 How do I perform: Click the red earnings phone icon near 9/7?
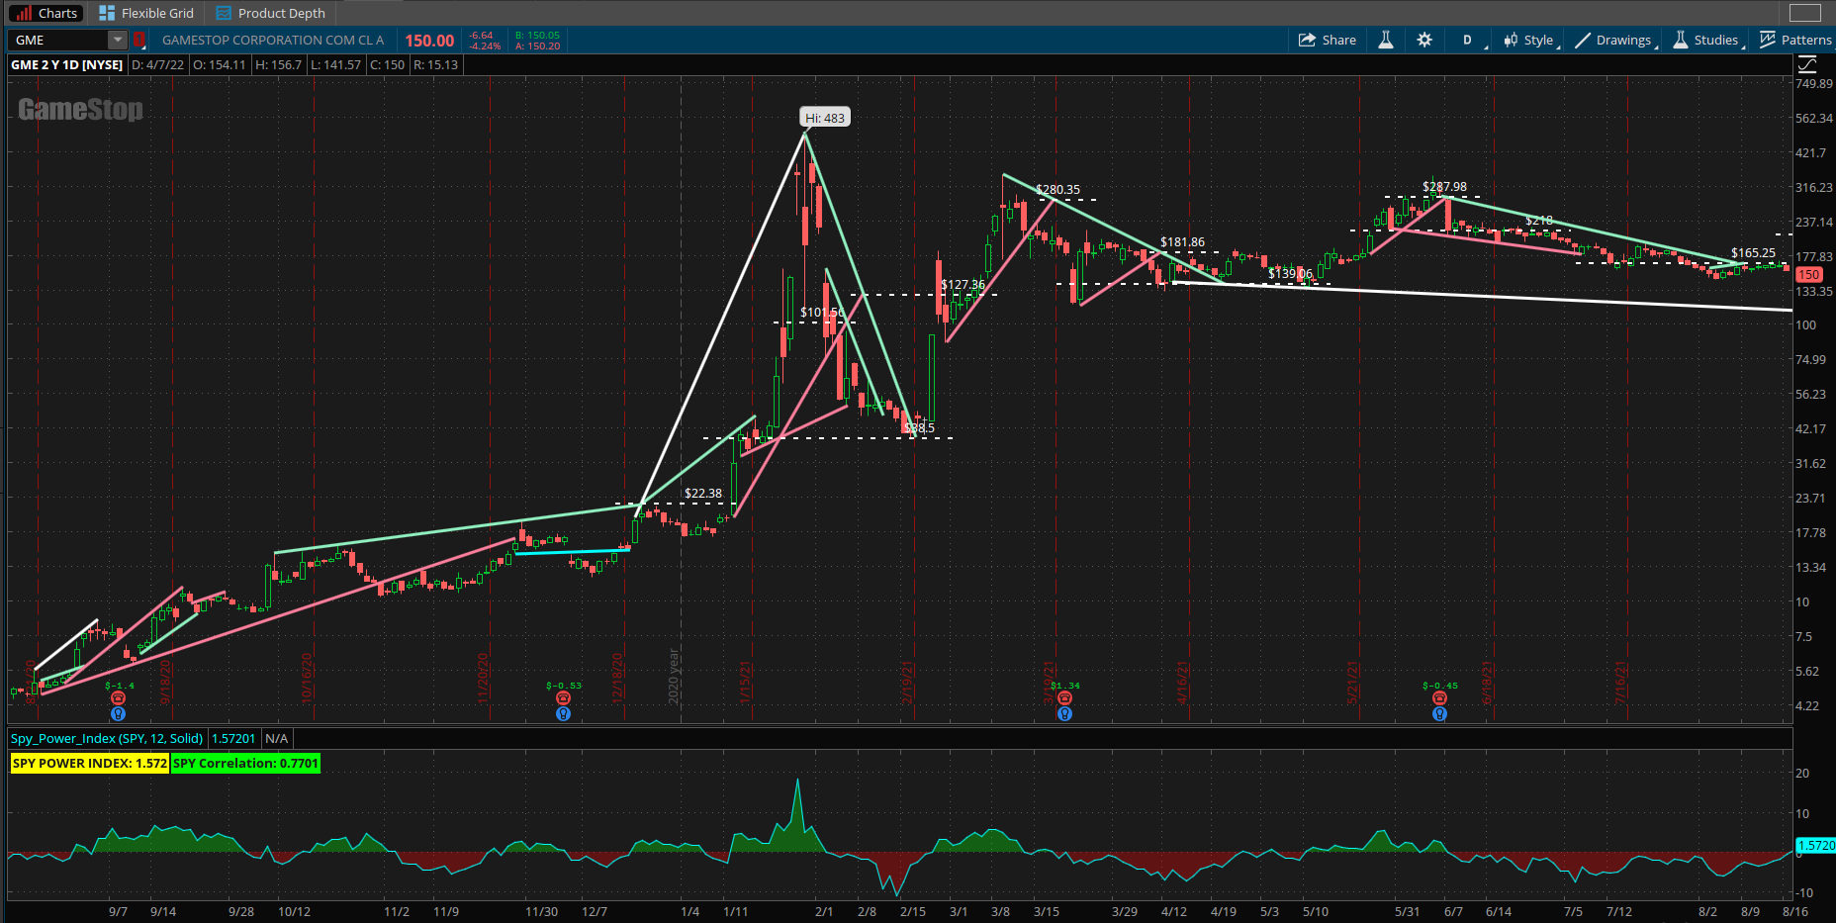click(x=119, y=698)
